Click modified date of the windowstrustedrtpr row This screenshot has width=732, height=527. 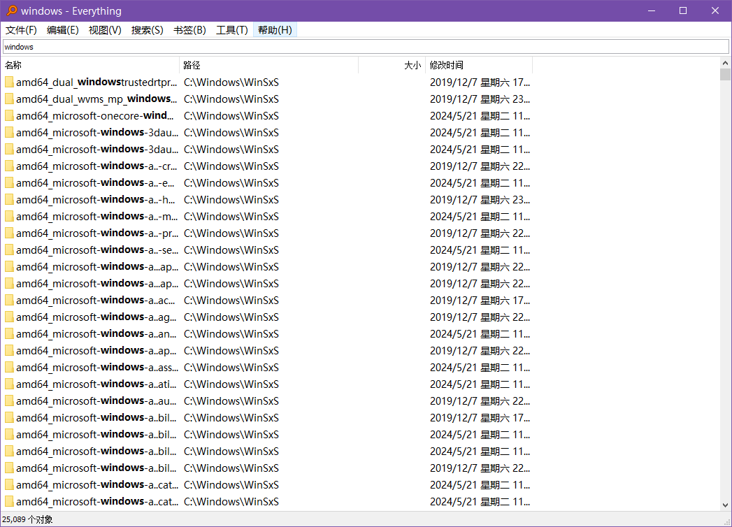click(480, 82)
